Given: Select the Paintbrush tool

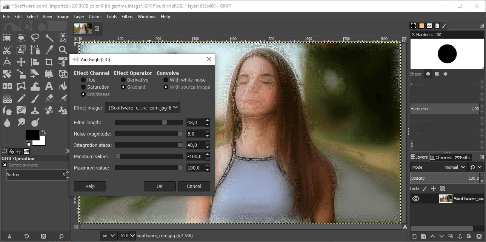Looking at the screenshot, I should point(35,99).
